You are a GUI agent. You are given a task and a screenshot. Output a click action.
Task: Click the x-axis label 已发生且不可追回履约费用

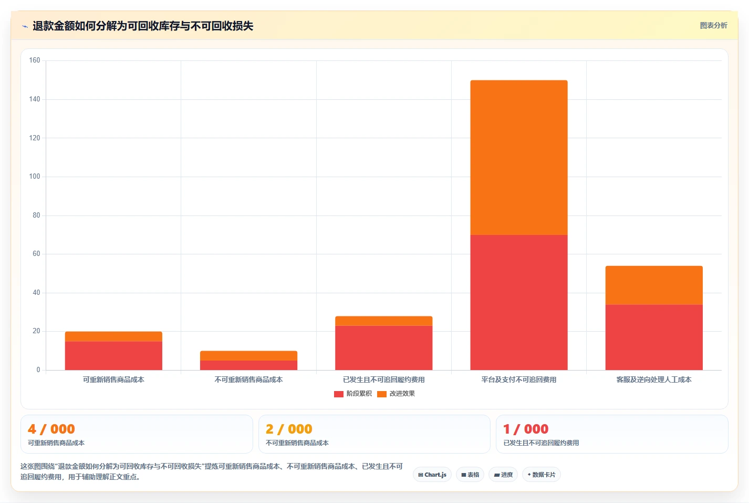(x=384, y=379)
